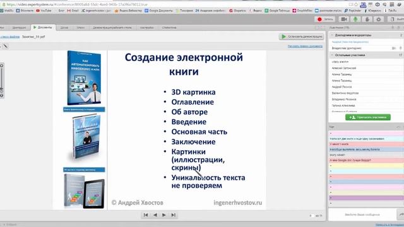Viewport: 404px width, 227px height.
Task: Select participant Алексей Затонский
Action: 343,68
